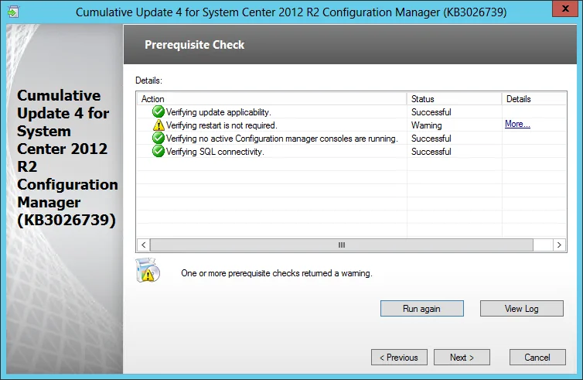Image resolution: width=583 pixels, height=380 pixels.
Task: Cancel the update wizard
Action: (x=537, y=358)
